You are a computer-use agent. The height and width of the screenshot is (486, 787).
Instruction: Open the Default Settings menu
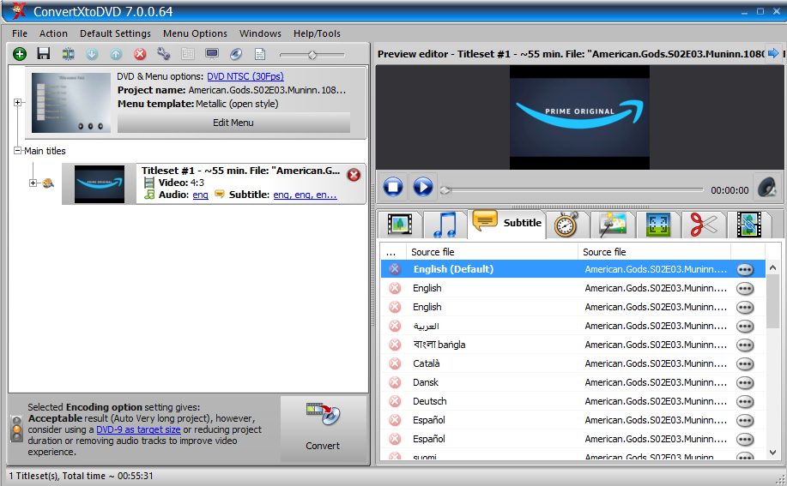(115, 33)
